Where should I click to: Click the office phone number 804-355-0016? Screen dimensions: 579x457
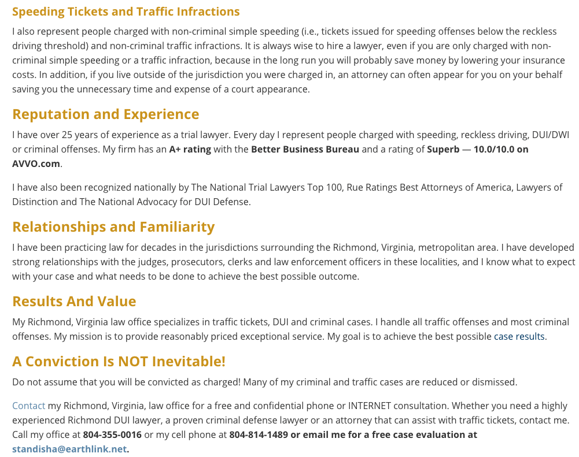[x=112, y=434]
